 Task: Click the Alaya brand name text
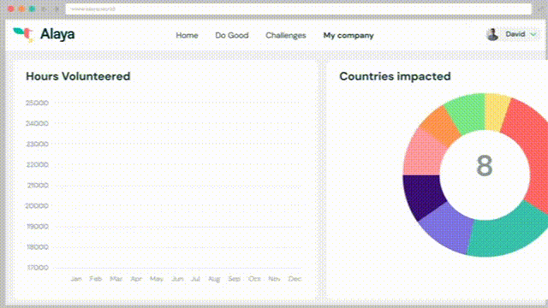pos(57,34)
